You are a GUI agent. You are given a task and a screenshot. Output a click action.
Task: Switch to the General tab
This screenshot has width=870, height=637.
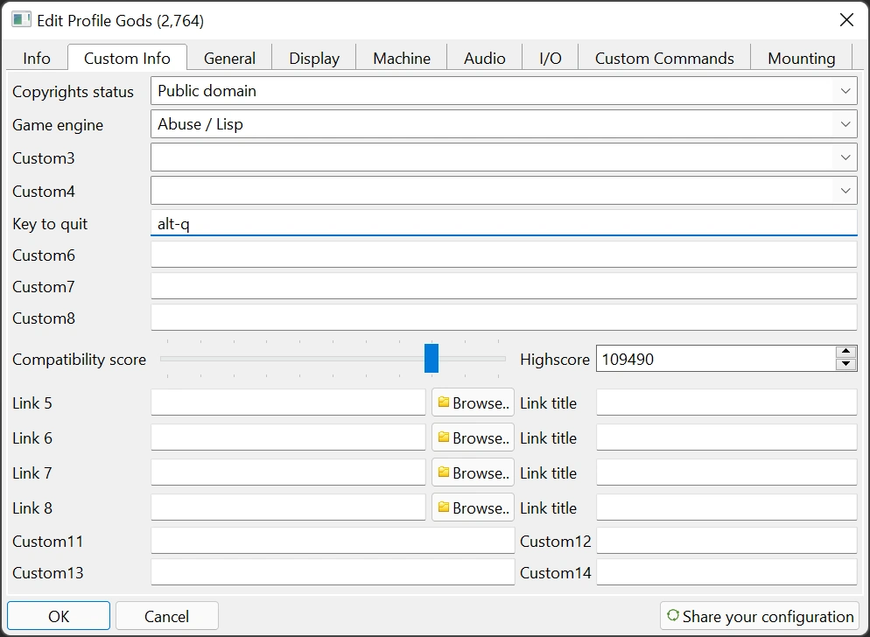click(x=229, y=59)
